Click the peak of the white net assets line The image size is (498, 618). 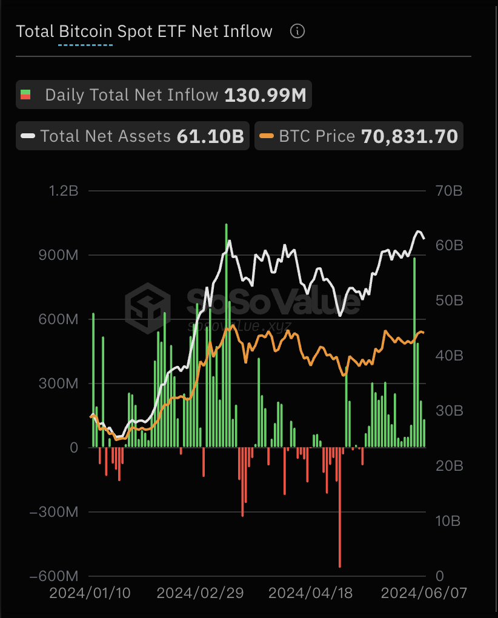tap(418, 231)
